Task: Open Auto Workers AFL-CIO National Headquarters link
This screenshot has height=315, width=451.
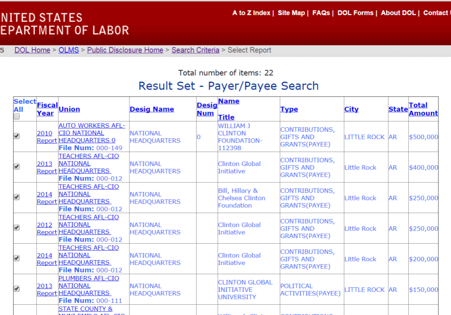Action: pos(92,133)
